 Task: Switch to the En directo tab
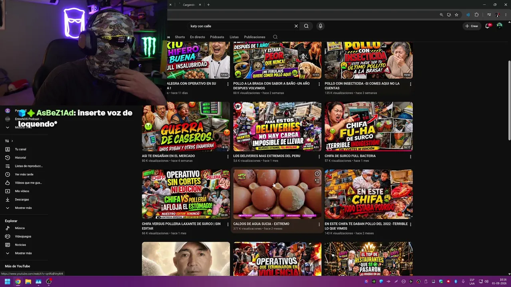pos(197,37)
